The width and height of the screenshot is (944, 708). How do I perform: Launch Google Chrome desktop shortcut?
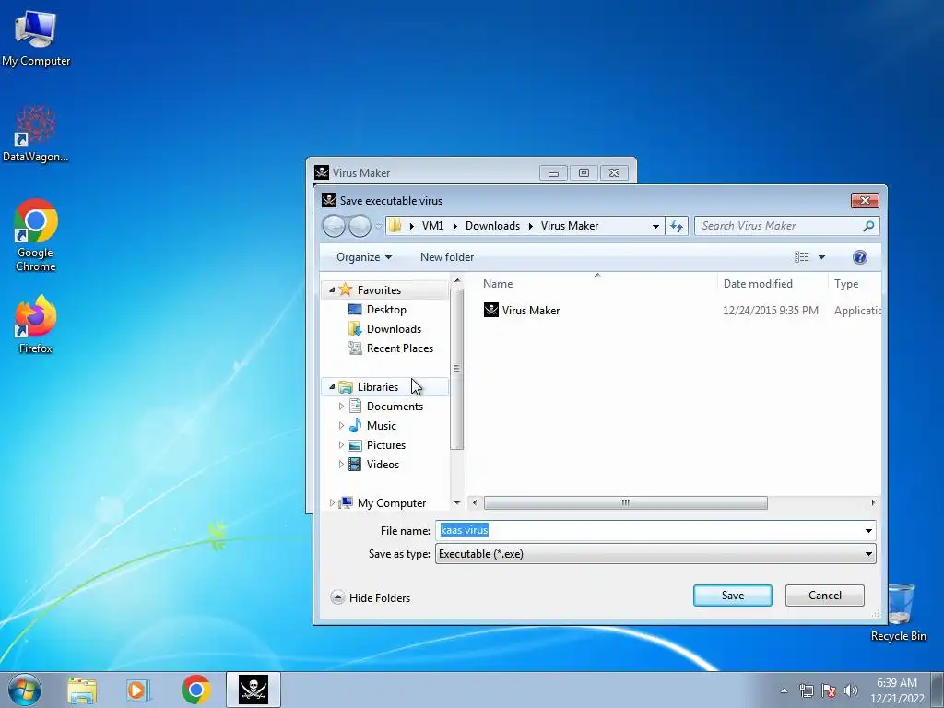tap(36, 235)
